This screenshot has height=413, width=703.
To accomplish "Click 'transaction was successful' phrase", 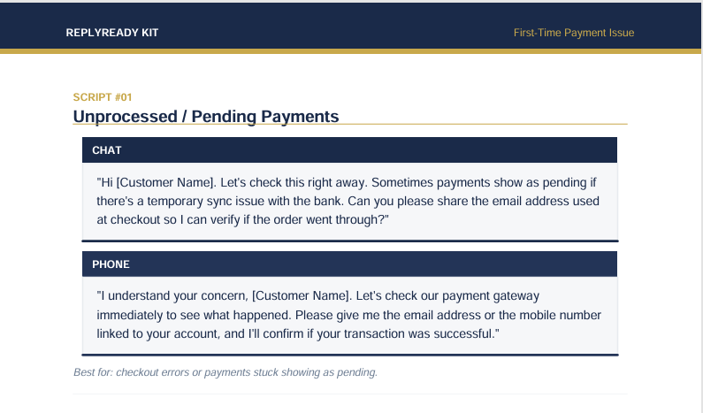I will (x=417, y=333).
